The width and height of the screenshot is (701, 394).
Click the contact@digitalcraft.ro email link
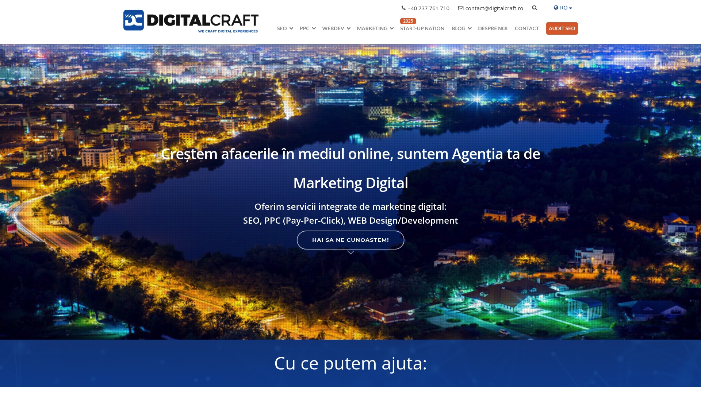click(494, 8)
